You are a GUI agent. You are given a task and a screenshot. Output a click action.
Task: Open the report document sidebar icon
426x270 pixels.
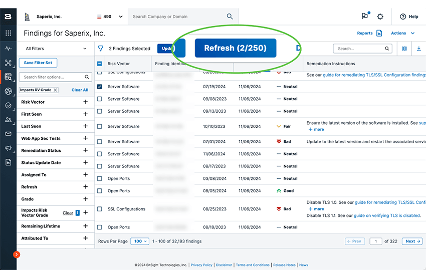coord(8,162)
